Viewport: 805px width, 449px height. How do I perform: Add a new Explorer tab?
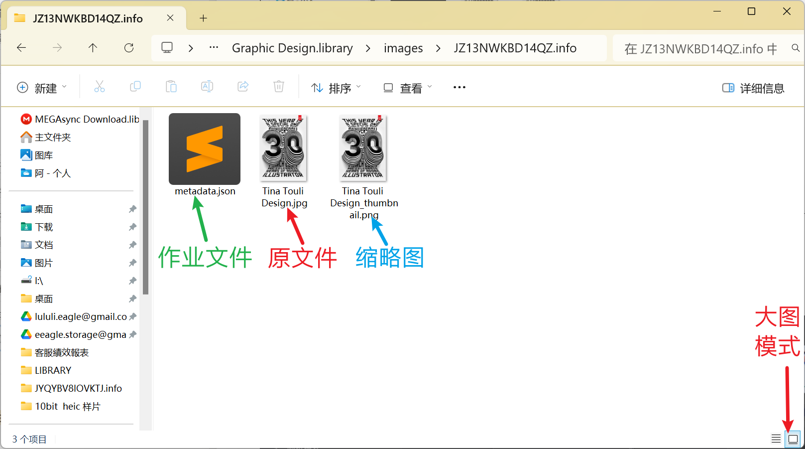(x=203, y=18)
